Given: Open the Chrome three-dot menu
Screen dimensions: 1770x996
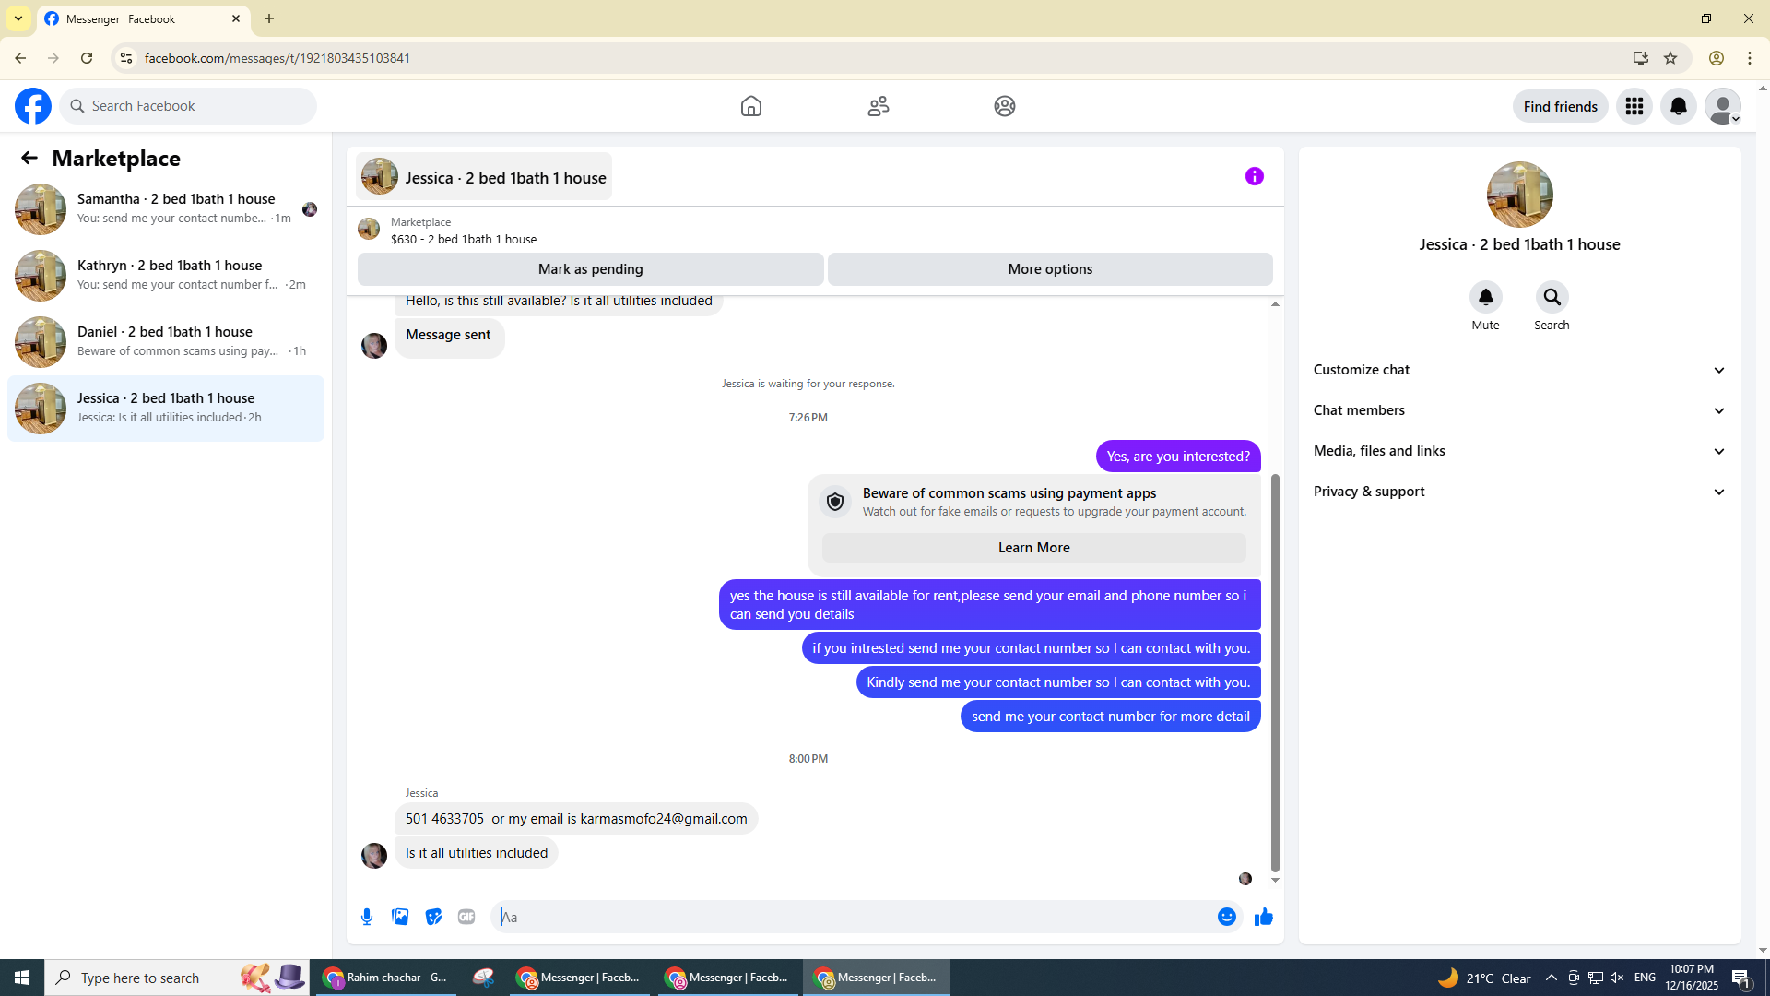Looking at the screenshot, I should tap(1750, 58).
